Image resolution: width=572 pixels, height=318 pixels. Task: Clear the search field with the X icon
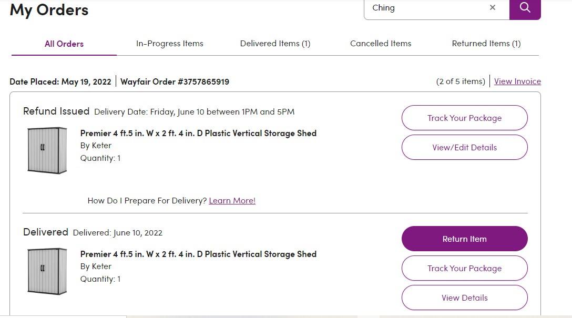click(493, 7)
